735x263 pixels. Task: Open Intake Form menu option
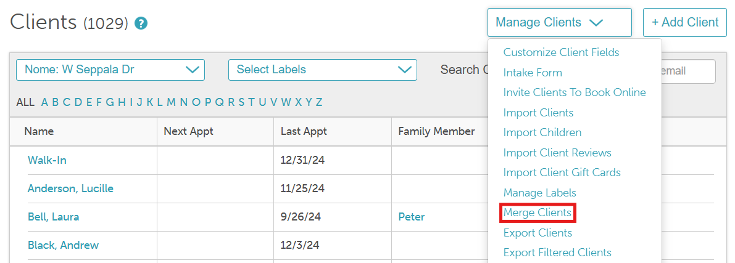tap(533, 73)
